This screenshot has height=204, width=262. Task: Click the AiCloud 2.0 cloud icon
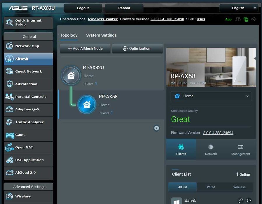point(10,173)
